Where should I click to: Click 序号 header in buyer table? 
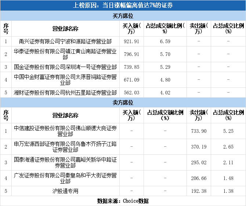(x=6, y=29)
